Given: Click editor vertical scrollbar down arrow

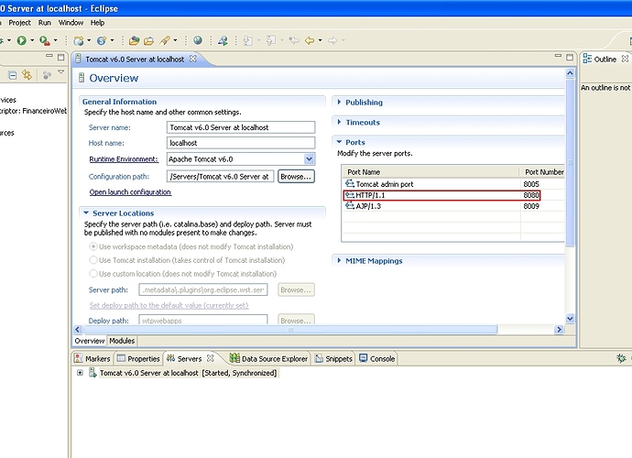Looking at the screenshot, I should pos(570,319).
